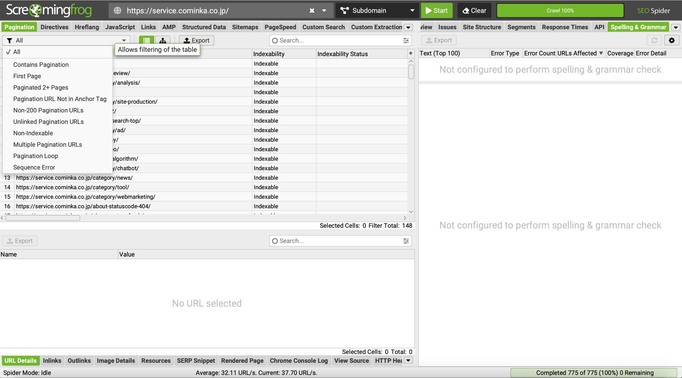Select Contains Pagination filter option

41,65
